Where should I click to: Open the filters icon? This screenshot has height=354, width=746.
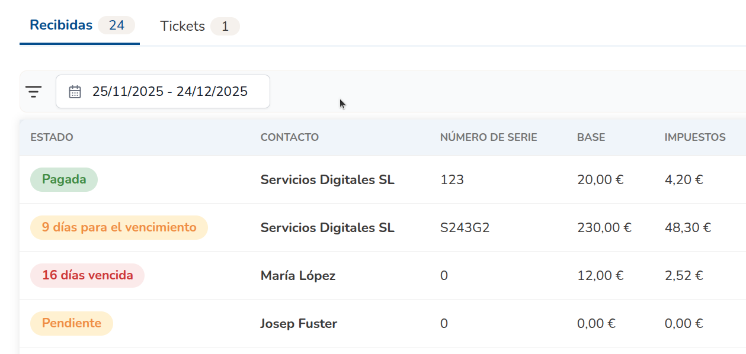coord(34,91)
